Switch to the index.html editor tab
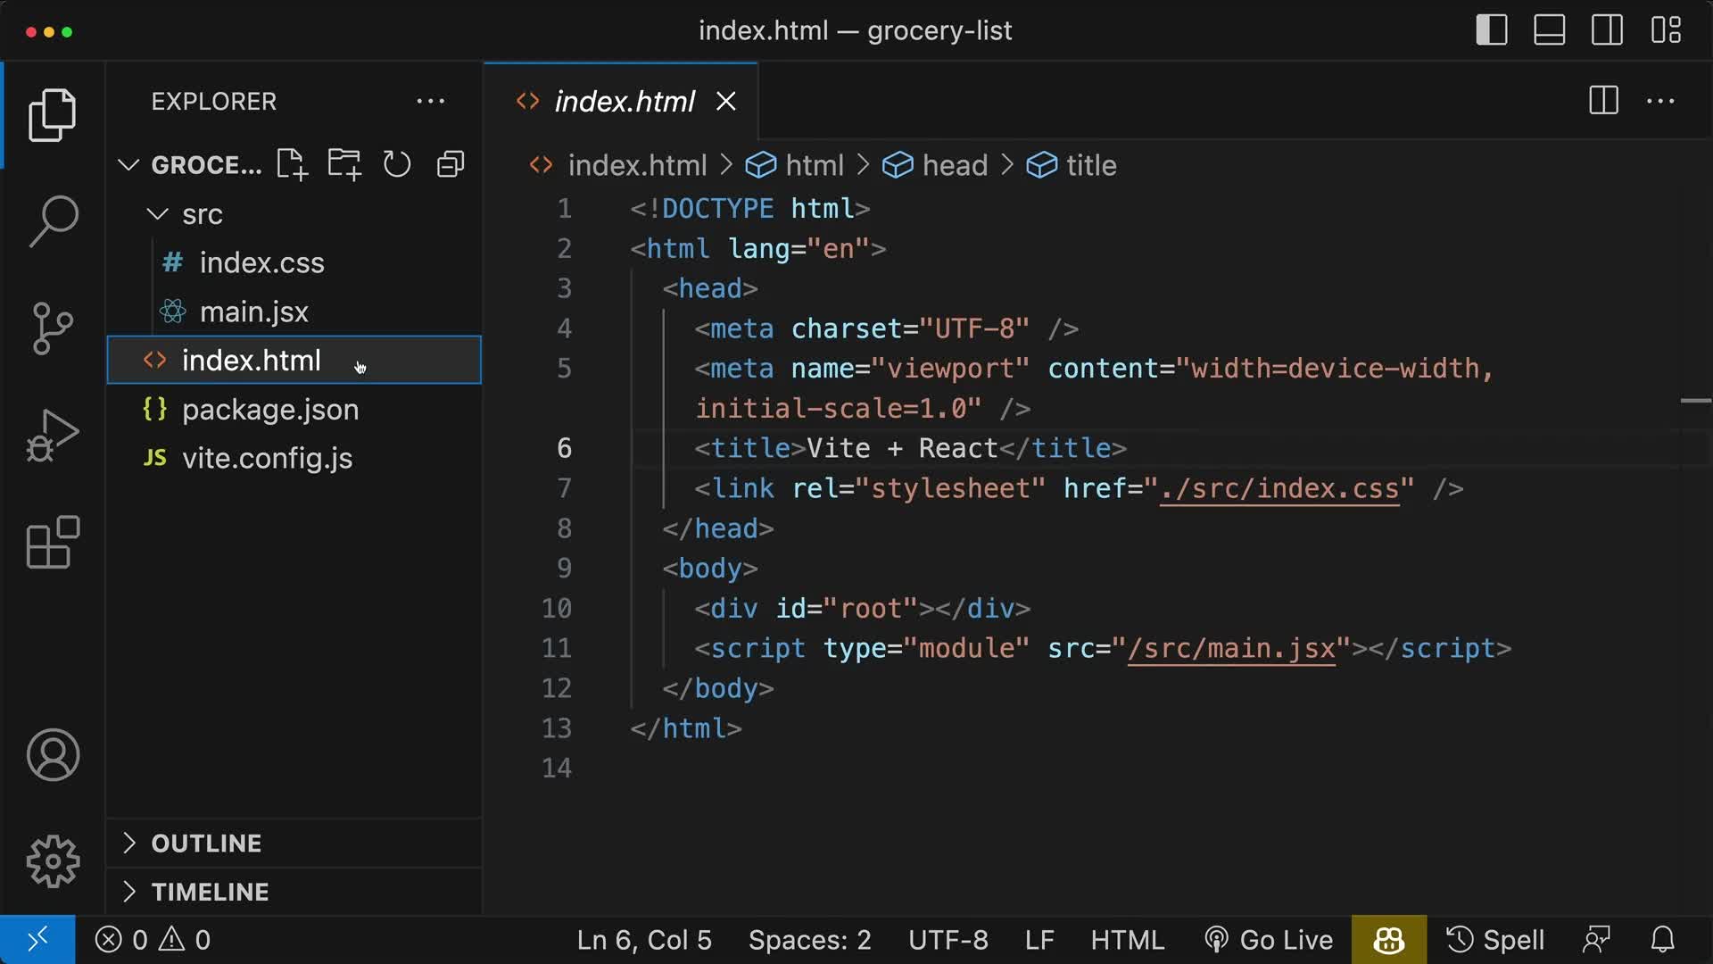The height and width of the screenshot is (964, 1713). pyautogui.click(x=625, y=101)
